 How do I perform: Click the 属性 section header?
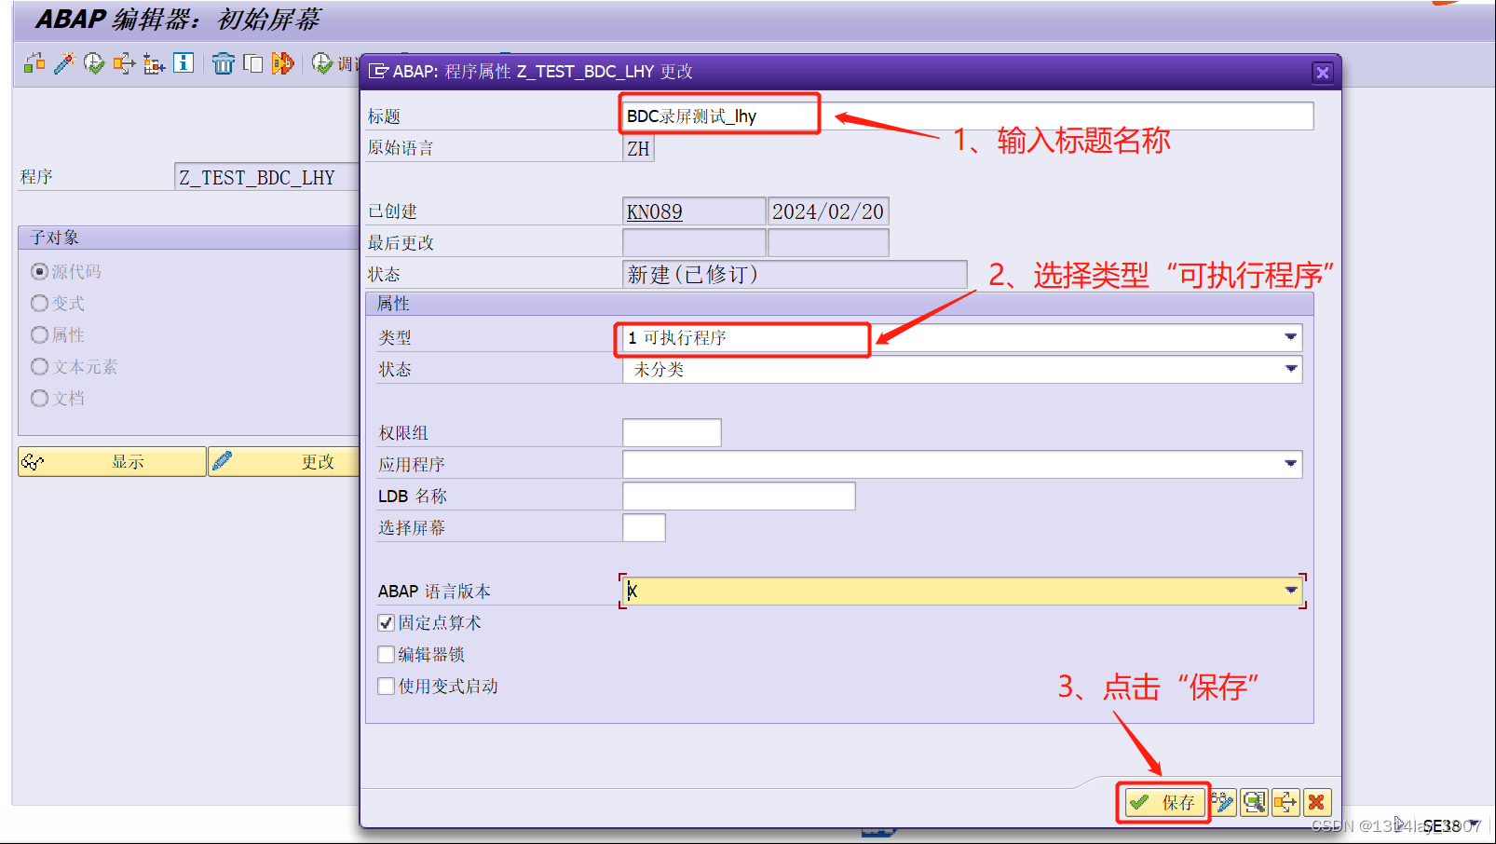[x=839, y=304]
